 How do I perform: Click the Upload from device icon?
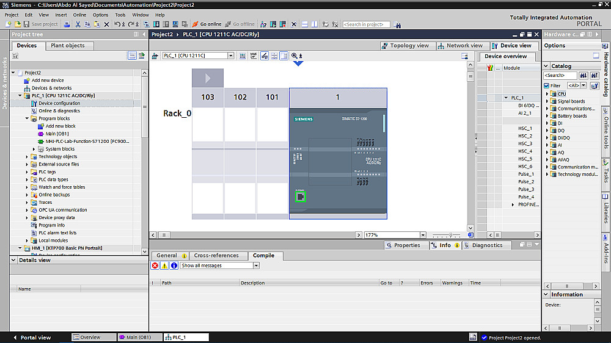166,24
